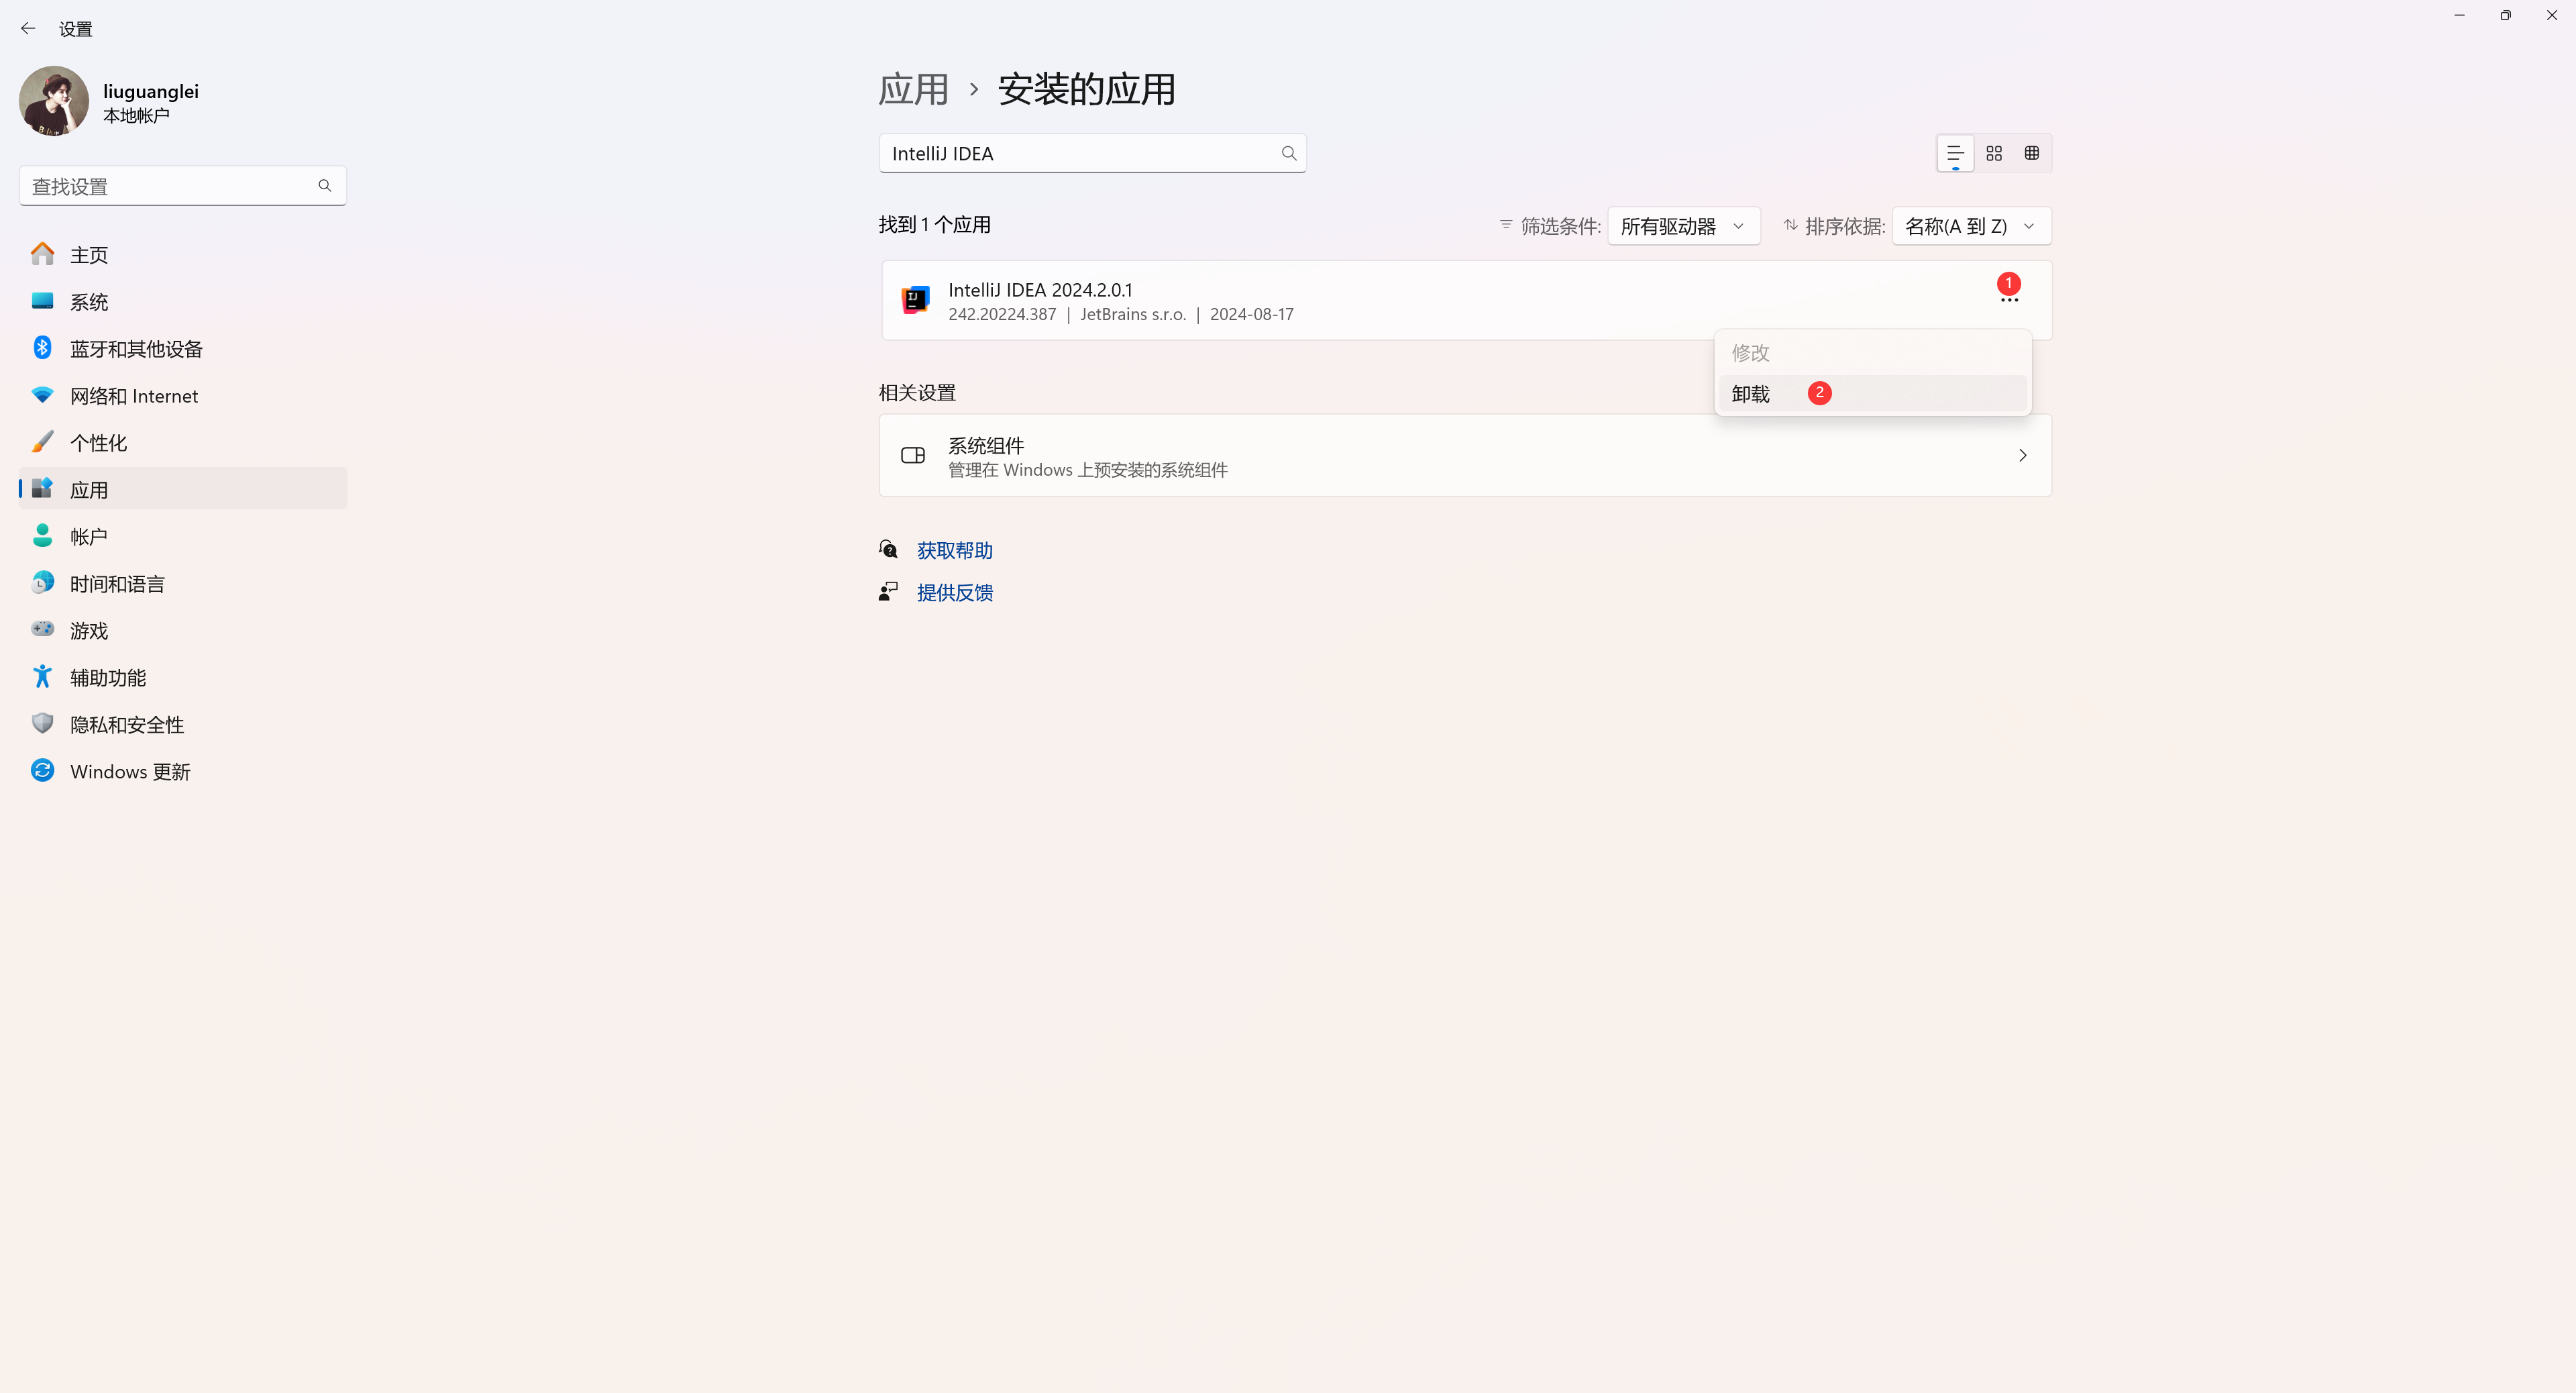Open the sort by dropdown 名称(A 到 Z)
This screenshot has height=1393, width=2576.
pyautogui.click(x=1970, y=226)
